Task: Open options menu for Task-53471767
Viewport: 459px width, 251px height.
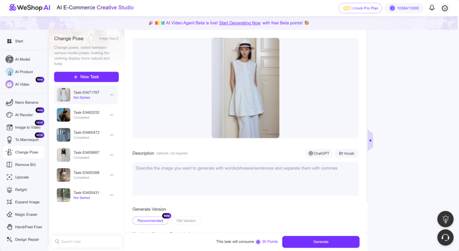Action: point(112,95)
